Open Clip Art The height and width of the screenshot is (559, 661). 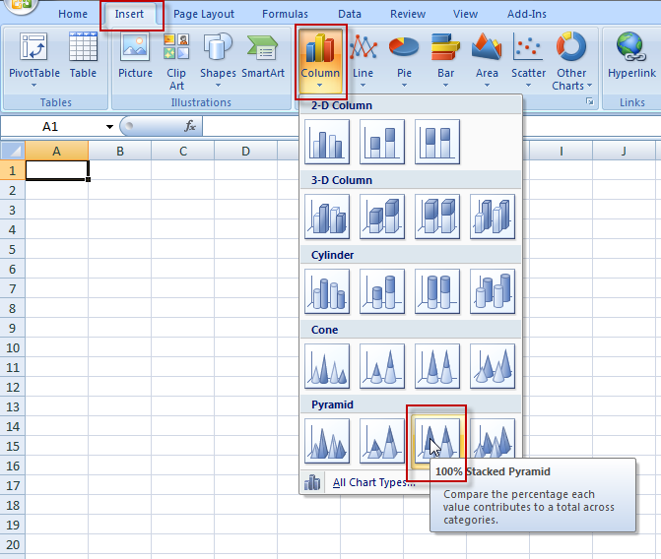point(176,61)
